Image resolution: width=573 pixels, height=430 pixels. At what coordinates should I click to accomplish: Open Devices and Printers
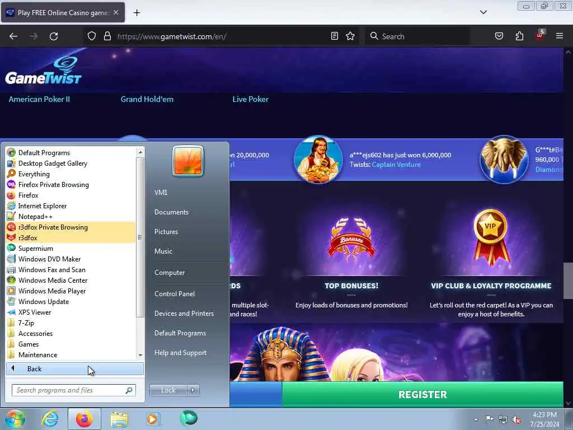click(x=184, y=314)
